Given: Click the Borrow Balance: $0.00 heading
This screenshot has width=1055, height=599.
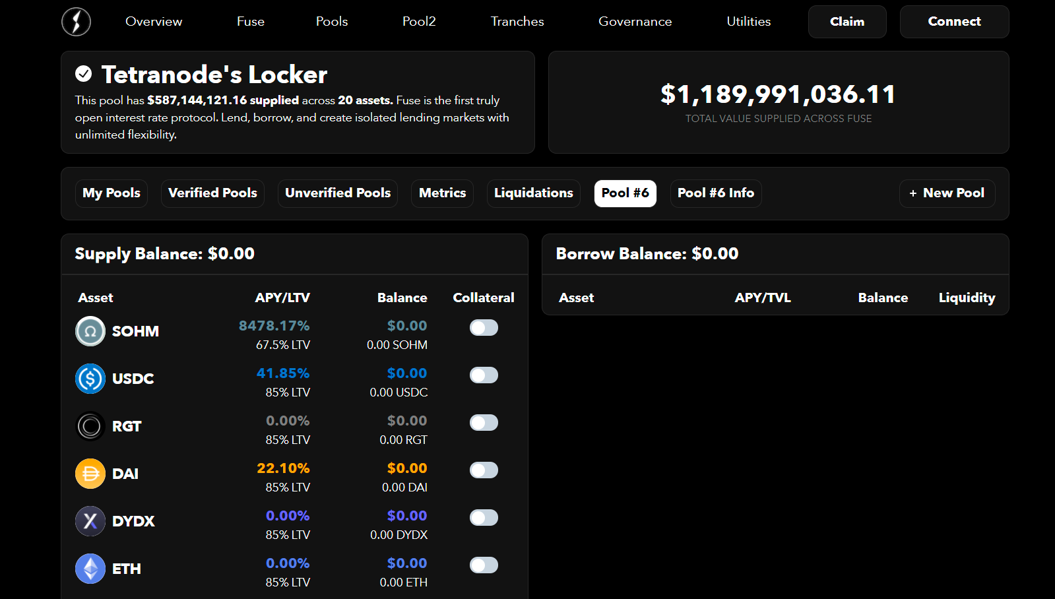Looking at the screenshot, I should 647,254.
